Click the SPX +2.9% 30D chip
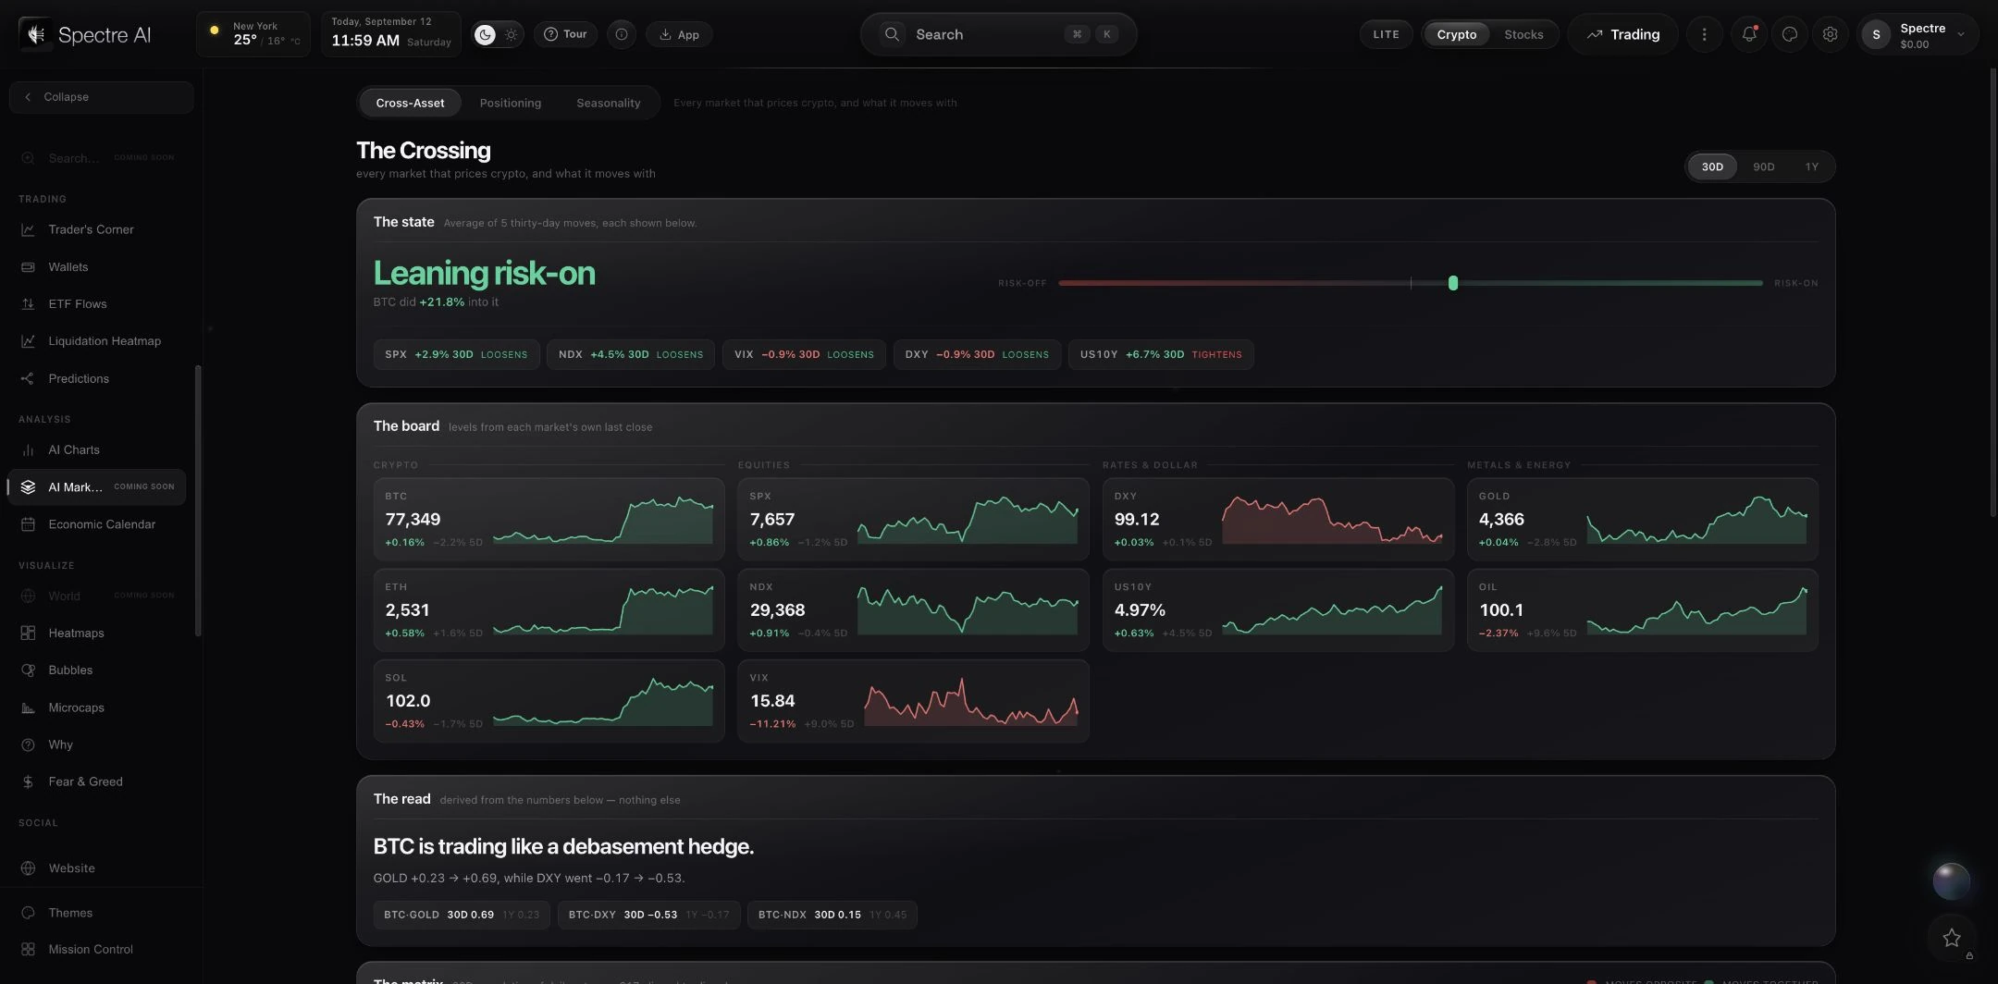Screen dimensions: 1998x984 point(456,354)
